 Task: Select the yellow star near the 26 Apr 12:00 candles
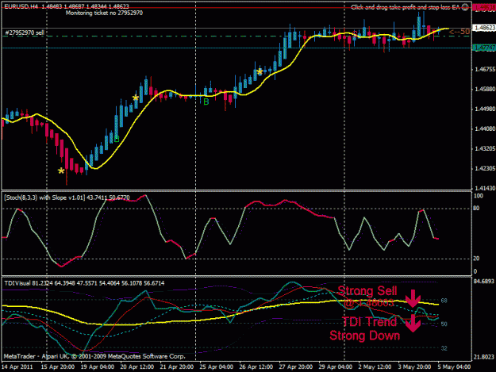coord(260,71)
